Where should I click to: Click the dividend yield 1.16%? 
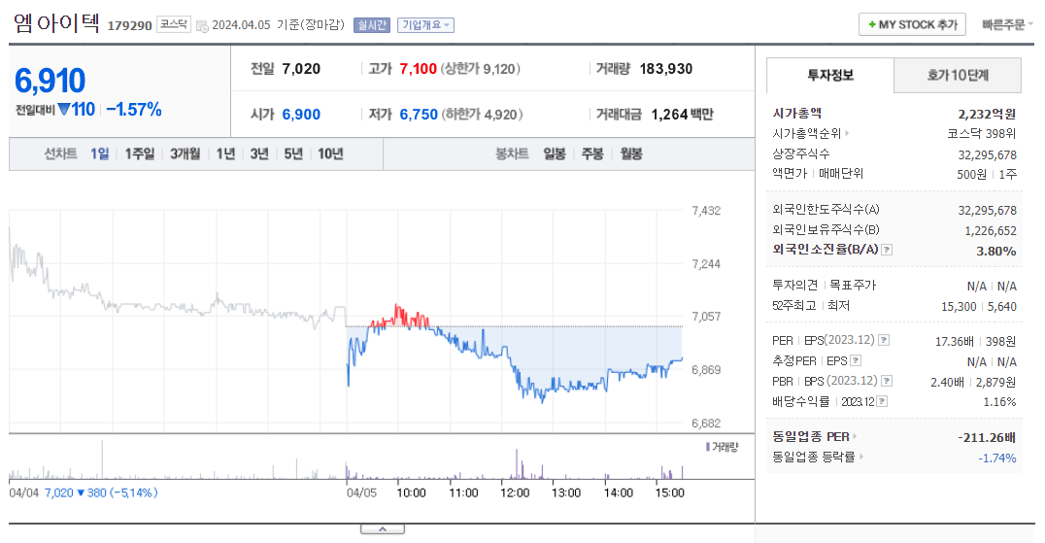click(x=999, y=402)
